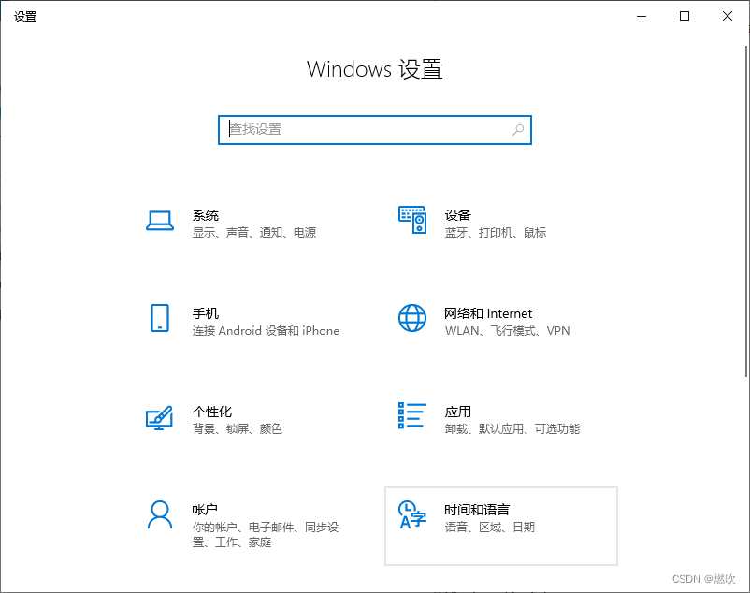Open the 手机 settings title
The image size is (750, 593).
tap(206, 313)
